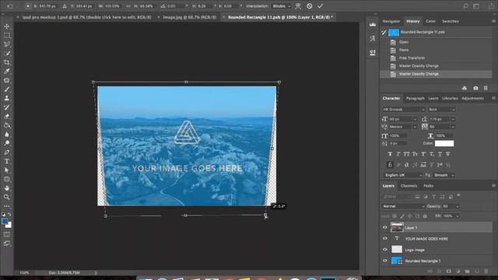Screen dimensions: 498x280
Task: Select the Eraser tool
Action: (x=7, y=117)
